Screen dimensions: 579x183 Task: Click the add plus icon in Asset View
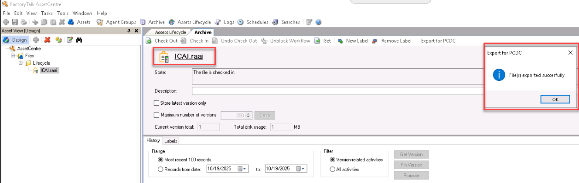[36, 40]
